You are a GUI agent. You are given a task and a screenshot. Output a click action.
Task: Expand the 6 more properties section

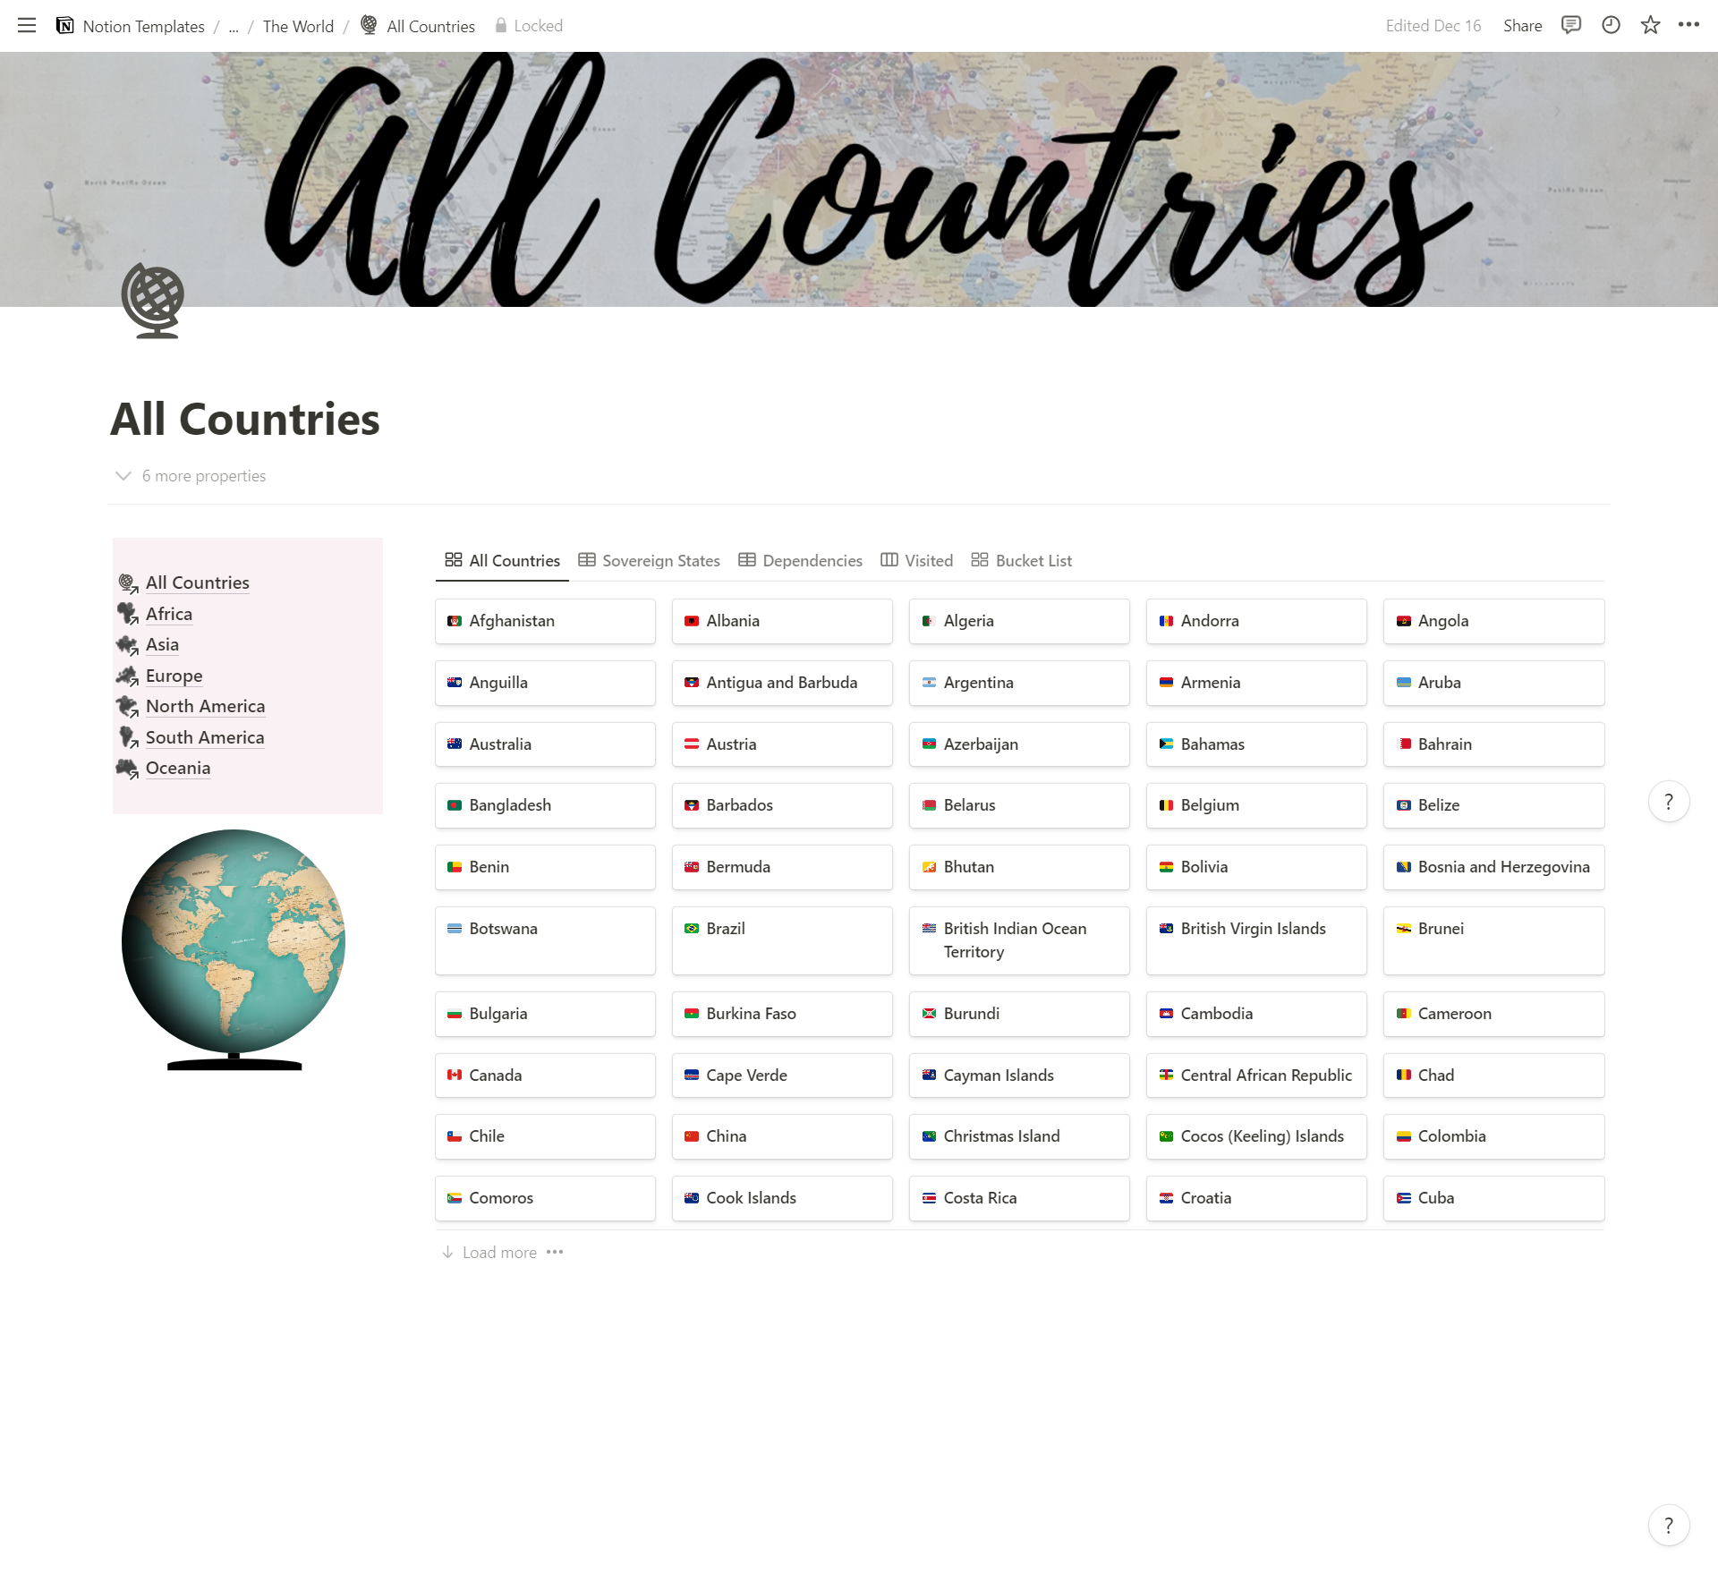(190, 476)
